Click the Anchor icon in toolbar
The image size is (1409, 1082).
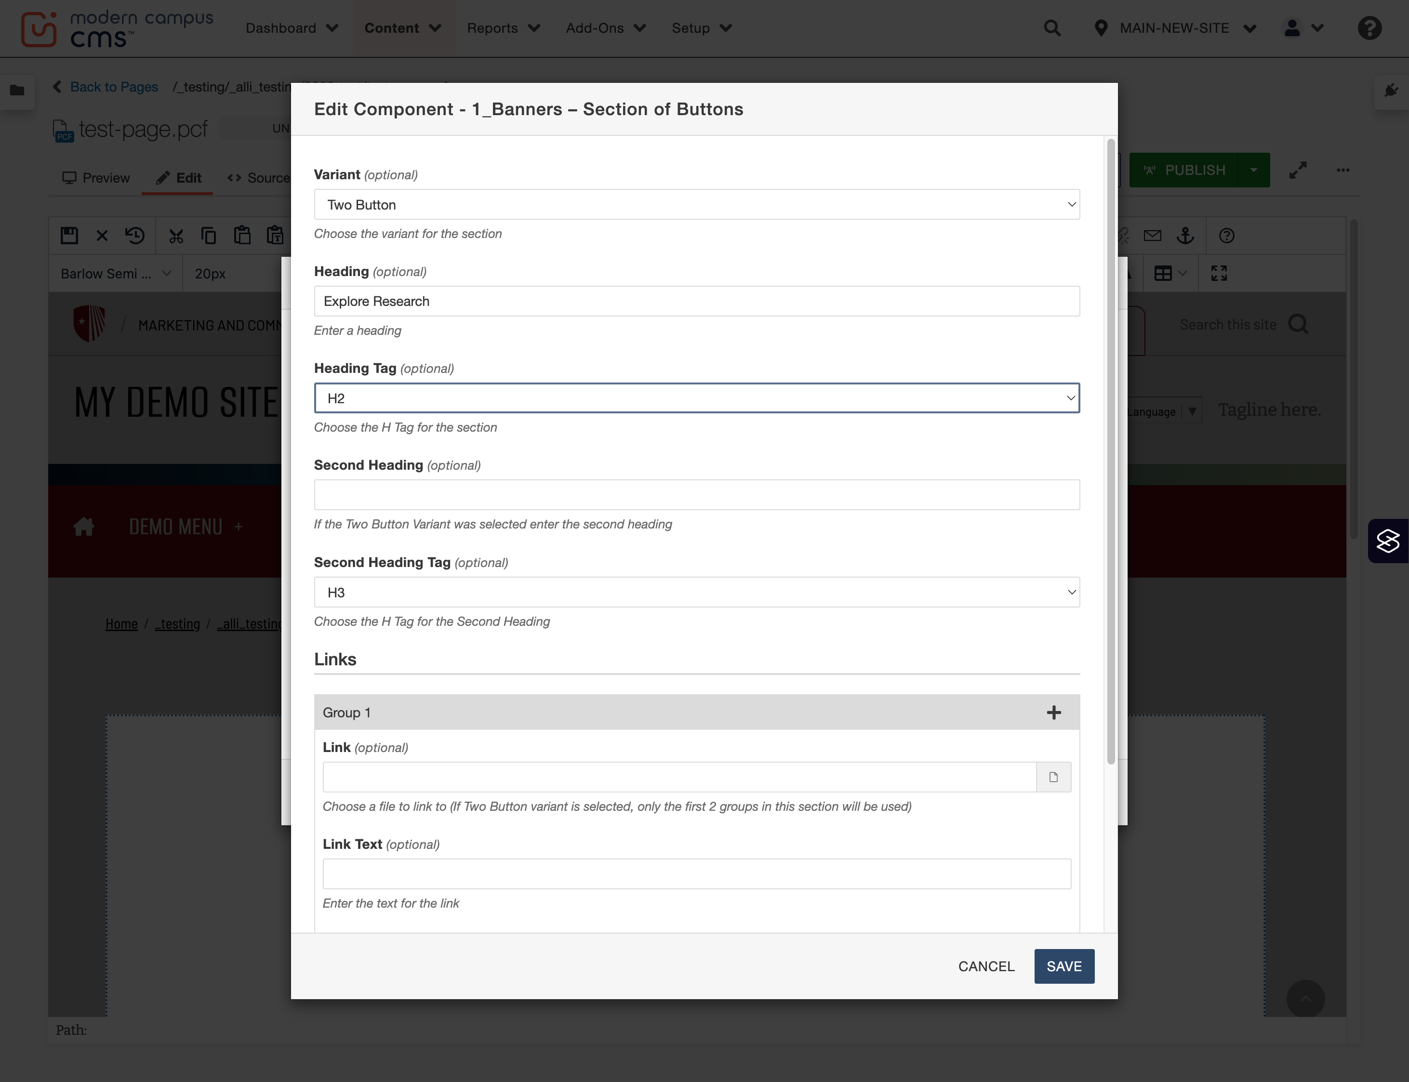[1185, 236]
